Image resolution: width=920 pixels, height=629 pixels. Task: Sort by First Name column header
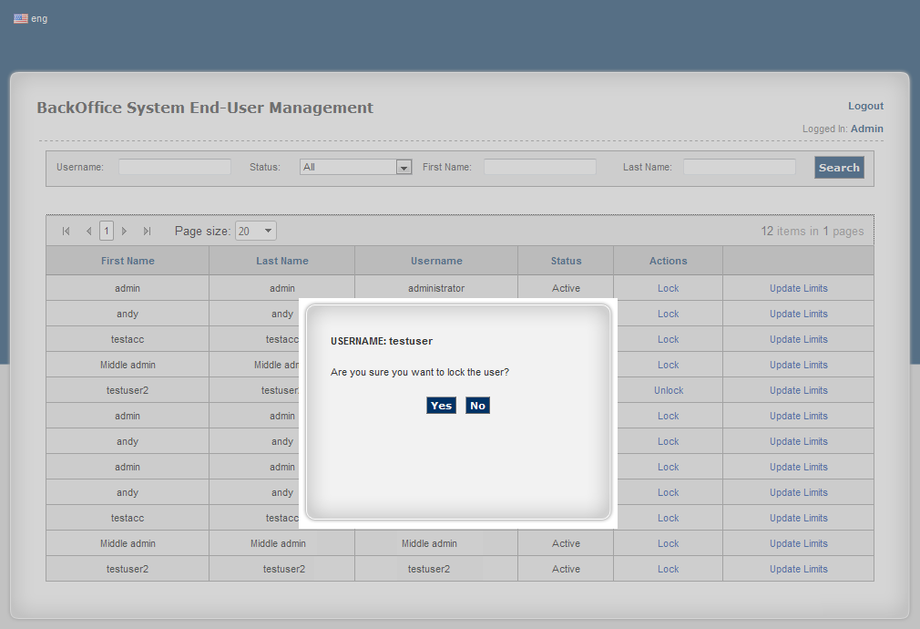coord(128,261)
